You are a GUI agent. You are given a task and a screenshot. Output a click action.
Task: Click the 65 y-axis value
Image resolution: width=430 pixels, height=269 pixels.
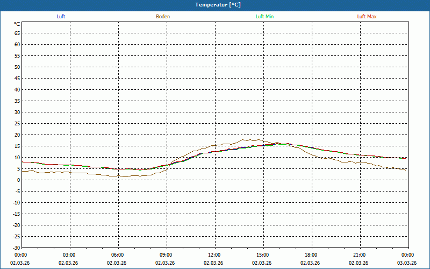coord(17,33)
